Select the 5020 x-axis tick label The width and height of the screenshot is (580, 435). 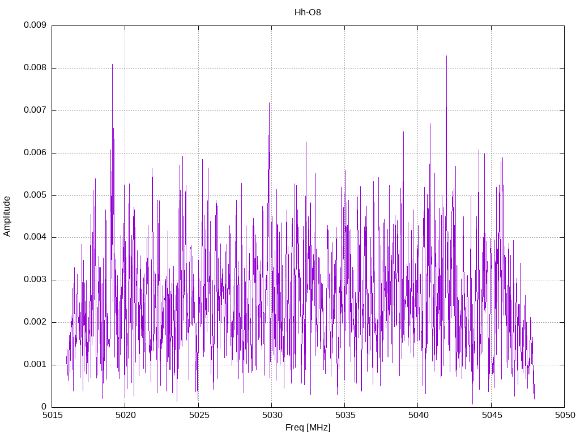[125, 415]
